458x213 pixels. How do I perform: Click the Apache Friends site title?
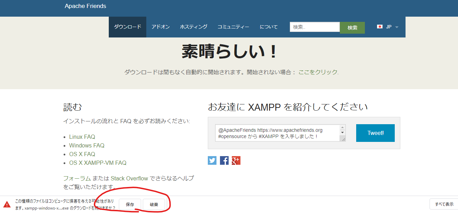[x=85, y=6]
